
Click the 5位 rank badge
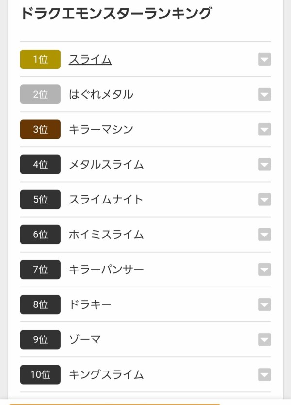click(x=40, y=200)
